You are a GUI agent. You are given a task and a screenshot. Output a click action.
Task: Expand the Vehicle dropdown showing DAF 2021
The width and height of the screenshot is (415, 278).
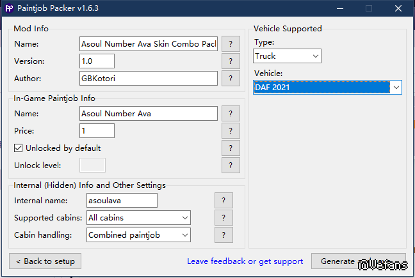tap(328, 87)
